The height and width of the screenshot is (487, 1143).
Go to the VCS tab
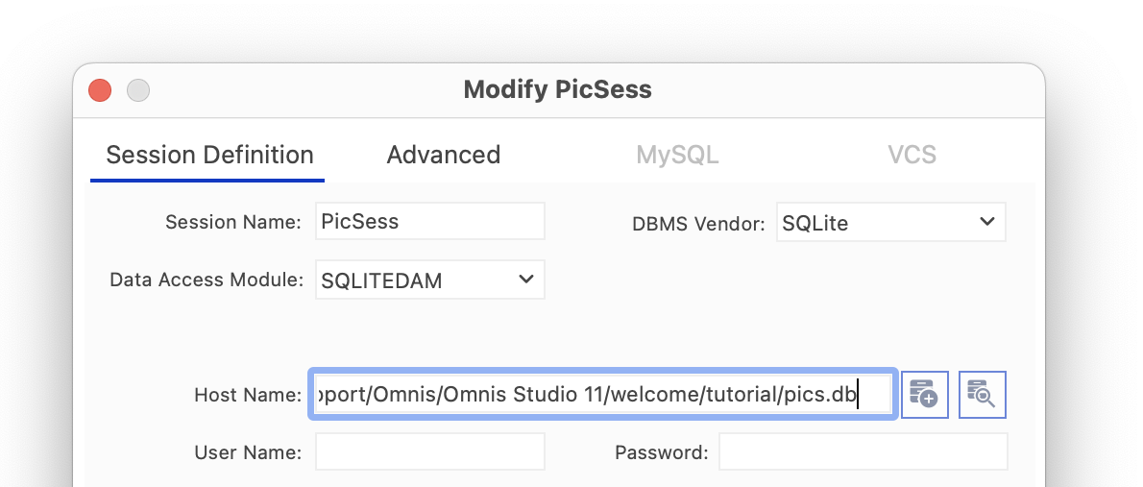point(912,155)
